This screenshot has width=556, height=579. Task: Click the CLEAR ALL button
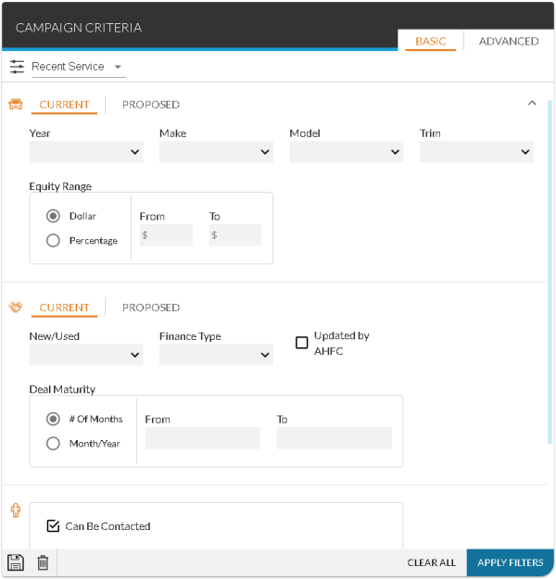coord(431,562)
